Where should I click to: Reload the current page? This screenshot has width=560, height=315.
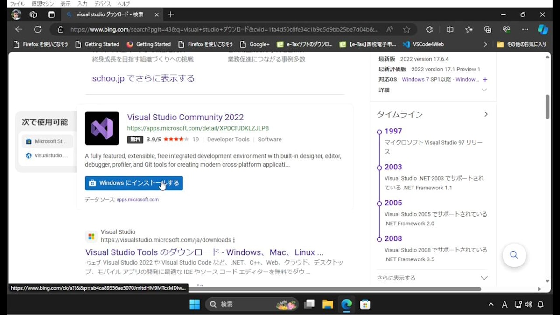(38, 29)
